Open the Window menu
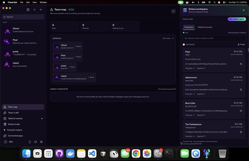 [43, 3]
